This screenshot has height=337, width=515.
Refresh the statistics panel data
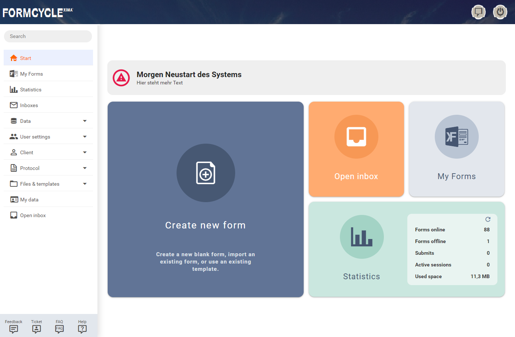(488, 219)
